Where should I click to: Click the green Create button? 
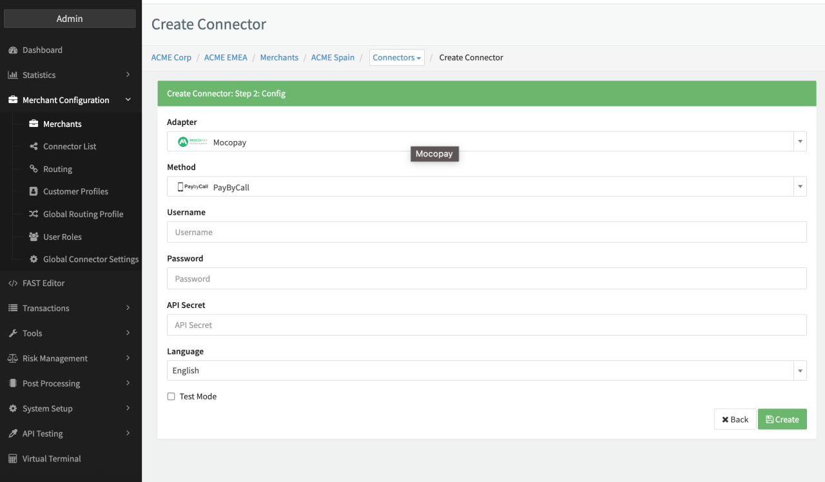coord(782,419)
